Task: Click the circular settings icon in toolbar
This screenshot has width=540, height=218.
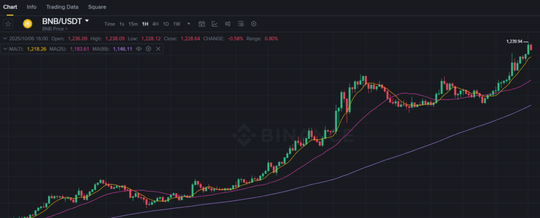Action: click(x=254, y=24)
